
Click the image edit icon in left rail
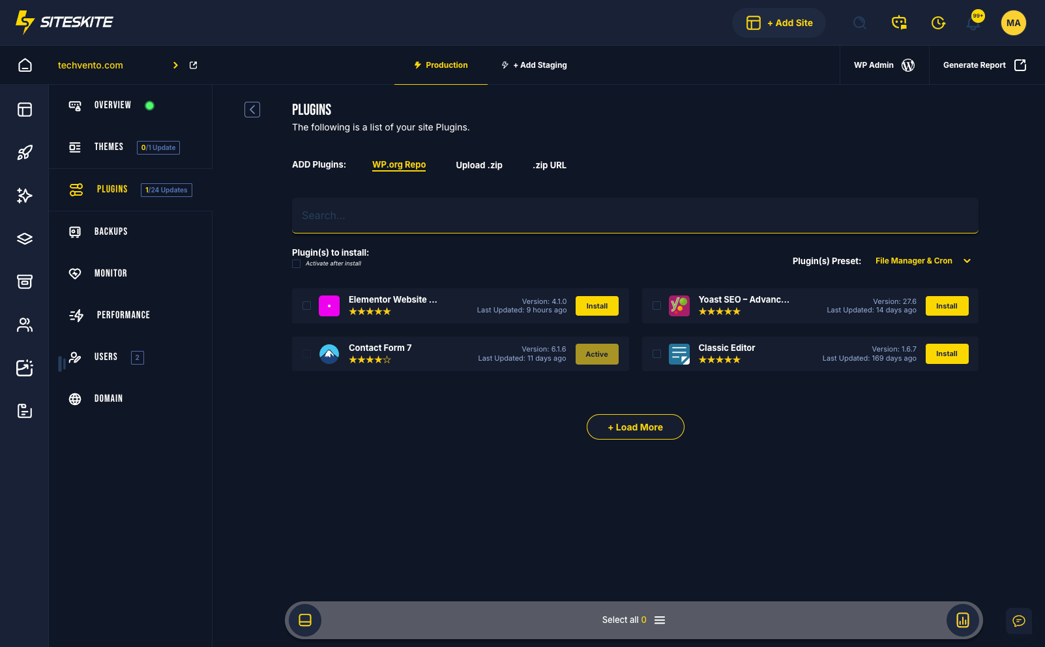pos(25,368)
